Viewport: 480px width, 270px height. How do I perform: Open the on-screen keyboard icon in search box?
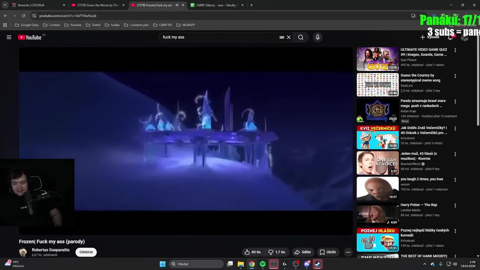coord(282,37)
